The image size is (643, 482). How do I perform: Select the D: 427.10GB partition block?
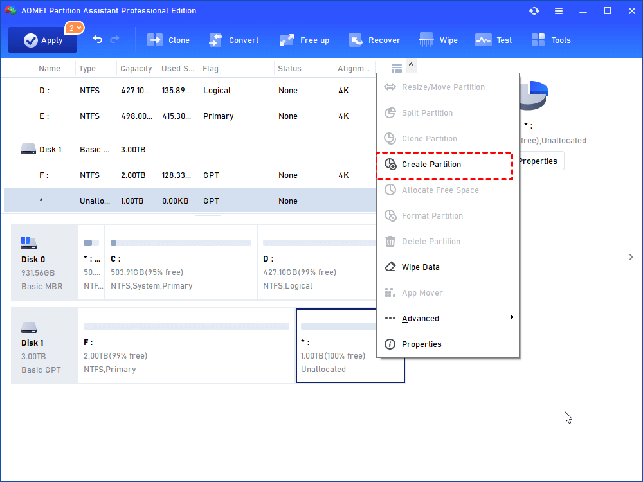click(x=317, y=262)
